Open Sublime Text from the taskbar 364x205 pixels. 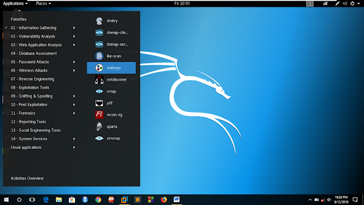click(x=138, y=200)
